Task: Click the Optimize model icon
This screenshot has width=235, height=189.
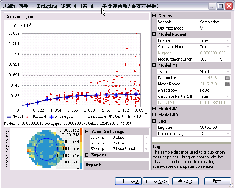Action: (x=202, y=28)
